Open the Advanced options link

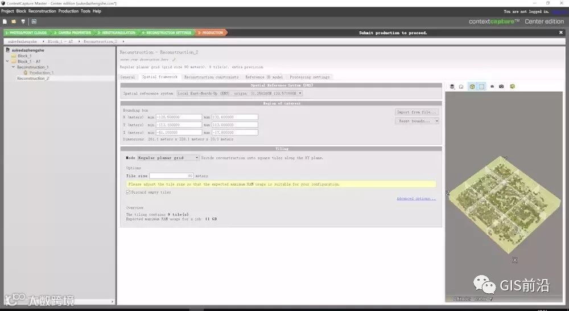416,198
